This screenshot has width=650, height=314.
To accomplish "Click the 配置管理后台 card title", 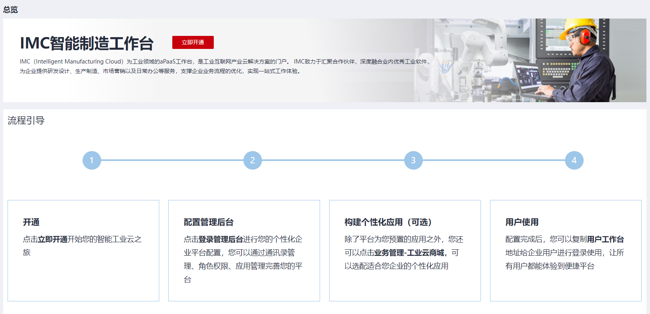I will click(x=209, y=222).
